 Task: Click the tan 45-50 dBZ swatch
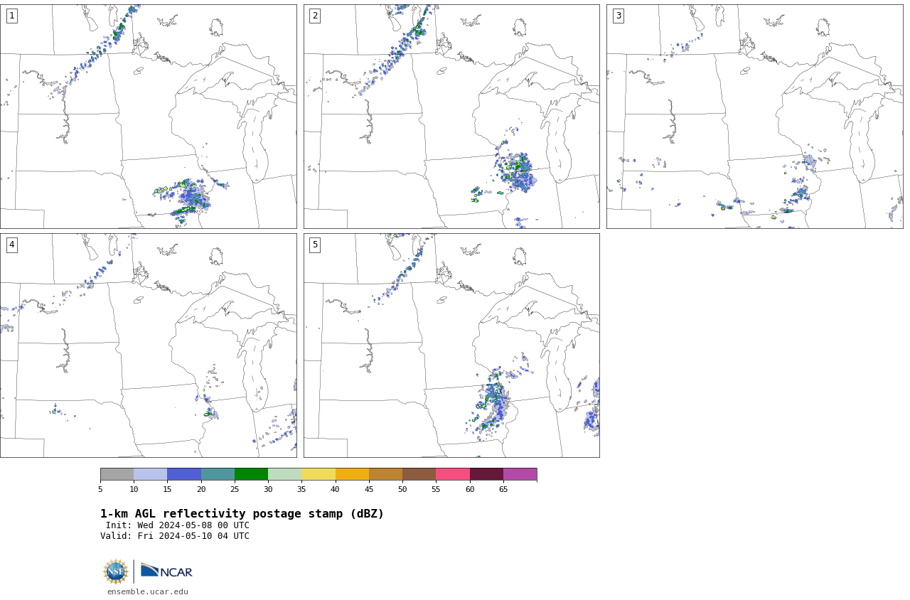(x=385, y=474)
